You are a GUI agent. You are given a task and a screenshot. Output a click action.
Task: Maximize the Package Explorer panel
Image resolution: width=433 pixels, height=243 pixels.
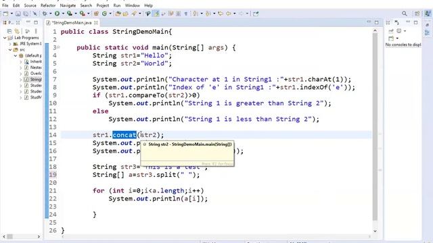[36, 22]
